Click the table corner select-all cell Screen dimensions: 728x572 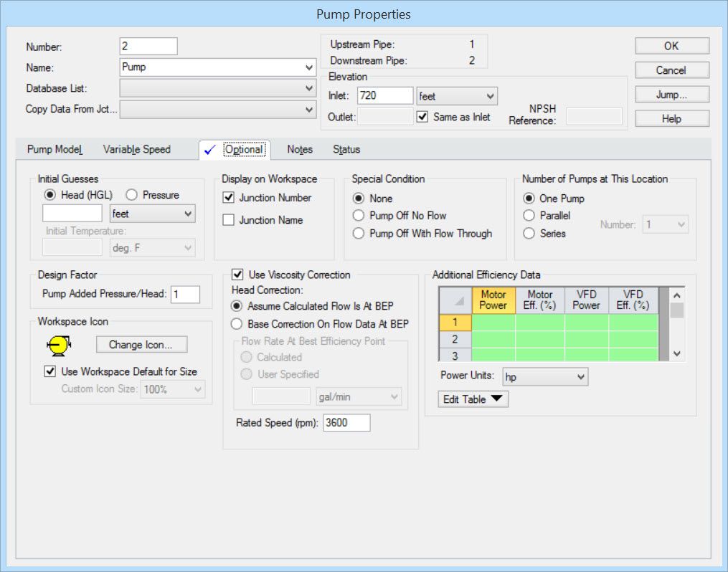(455, 300)
